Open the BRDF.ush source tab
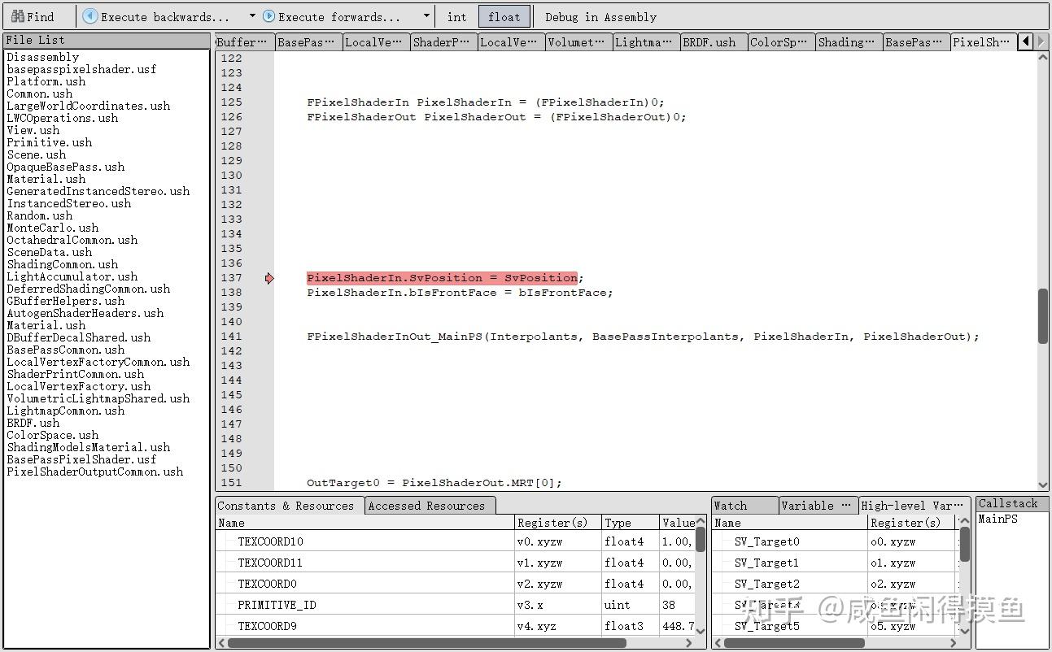The image size is (1052, 652). coord(711,42)
